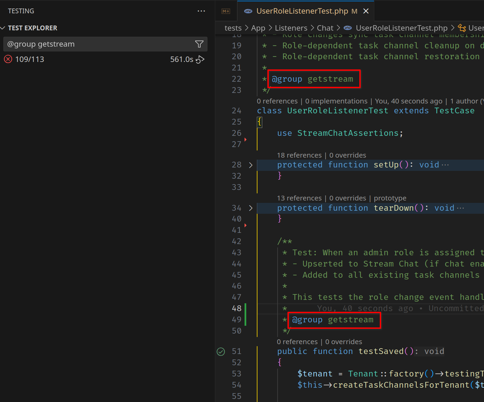Click the Listeners breadcrumb item
This screenshot has height=402, width=484.
tap(291, 28)
